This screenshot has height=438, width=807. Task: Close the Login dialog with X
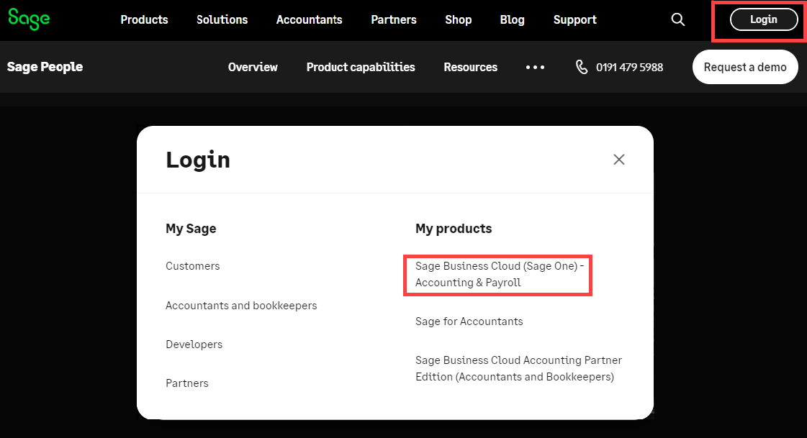point(618,160)
